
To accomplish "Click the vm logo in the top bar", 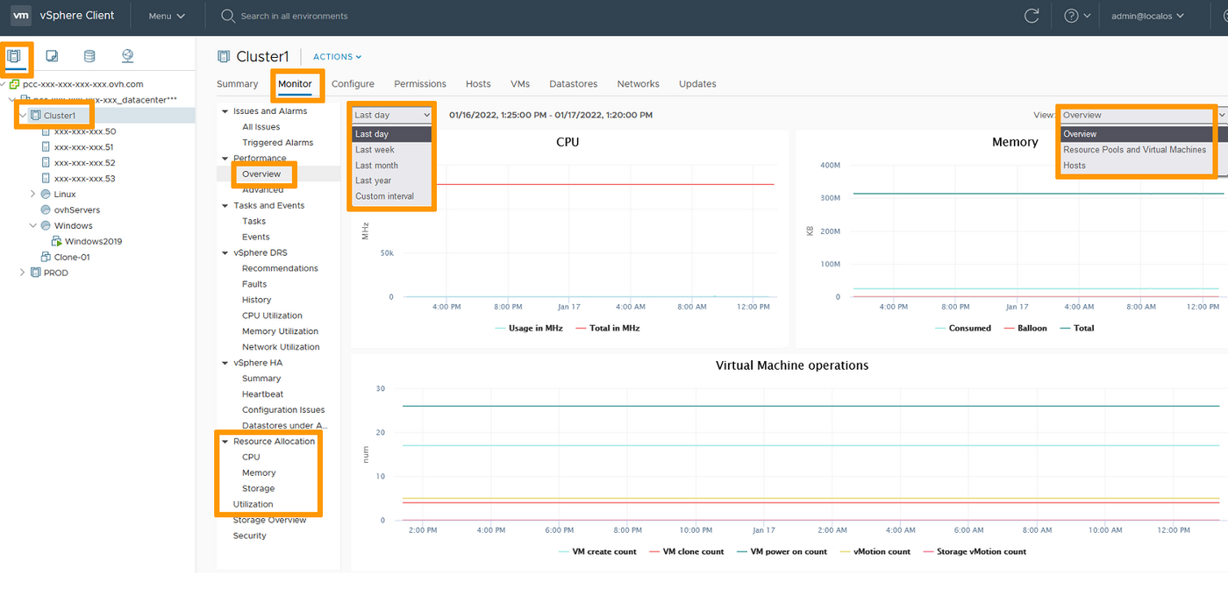I will pyautogui.click(x=19, y=15).
